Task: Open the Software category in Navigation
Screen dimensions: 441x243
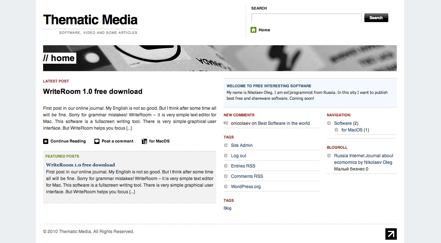Action: click(x=343, y=123)
